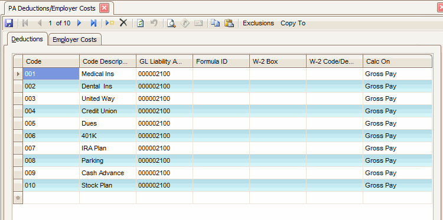Close the PA Deductions/Employer Costs tab
The height and width of the screenshot is (220, 443).
coord(104,8)
